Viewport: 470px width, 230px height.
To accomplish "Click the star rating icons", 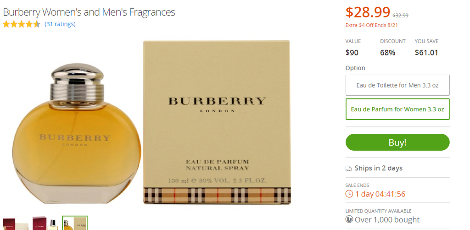I will pos(22,24).
